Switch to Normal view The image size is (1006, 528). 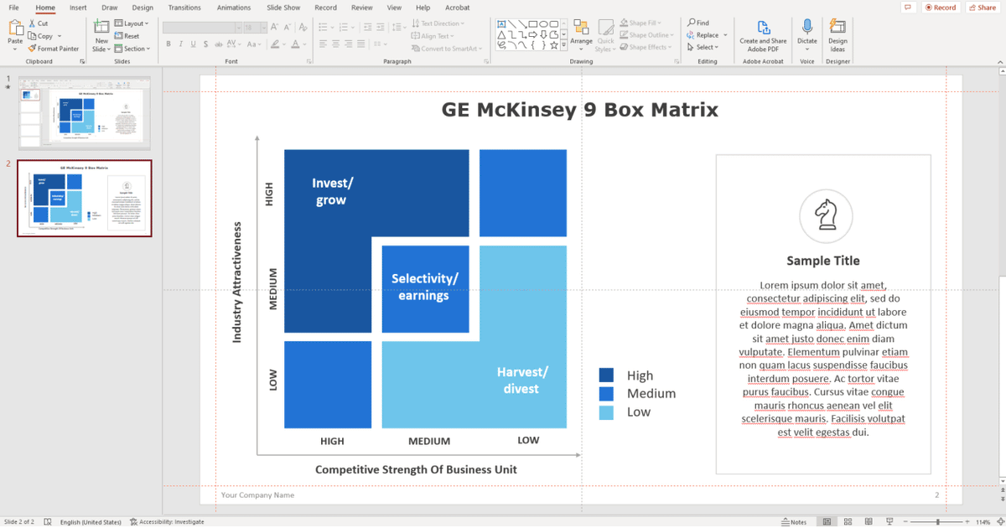click(827, 521)
